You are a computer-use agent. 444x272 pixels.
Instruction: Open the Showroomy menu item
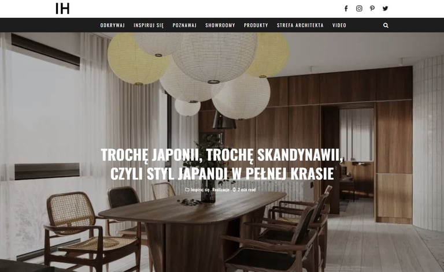220,25
